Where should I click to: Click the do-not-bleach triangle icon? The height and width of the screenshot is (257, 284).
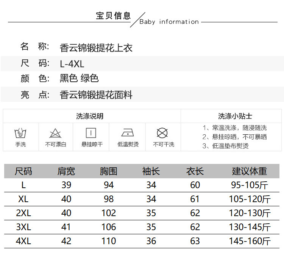55,133
